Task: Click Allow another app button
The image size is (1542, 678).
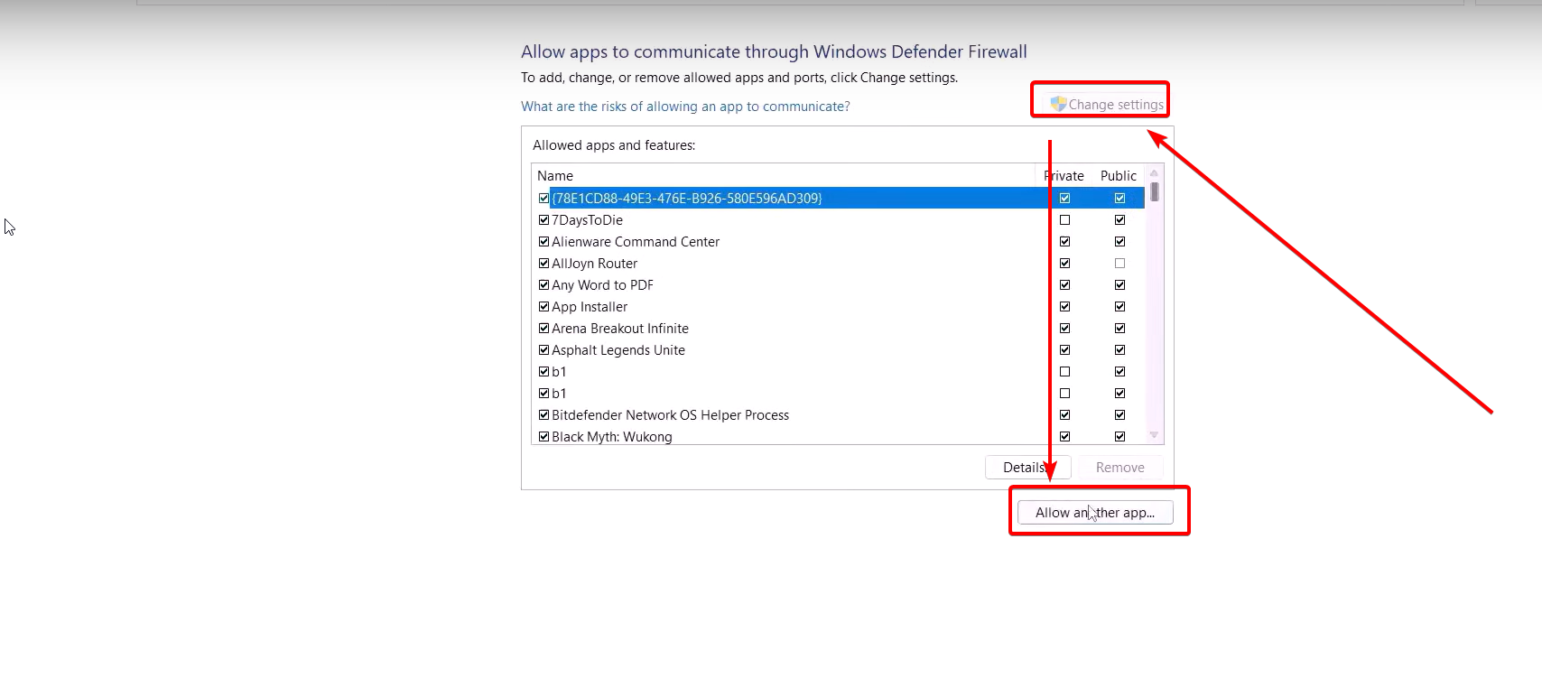Action: click(1095, 513)
